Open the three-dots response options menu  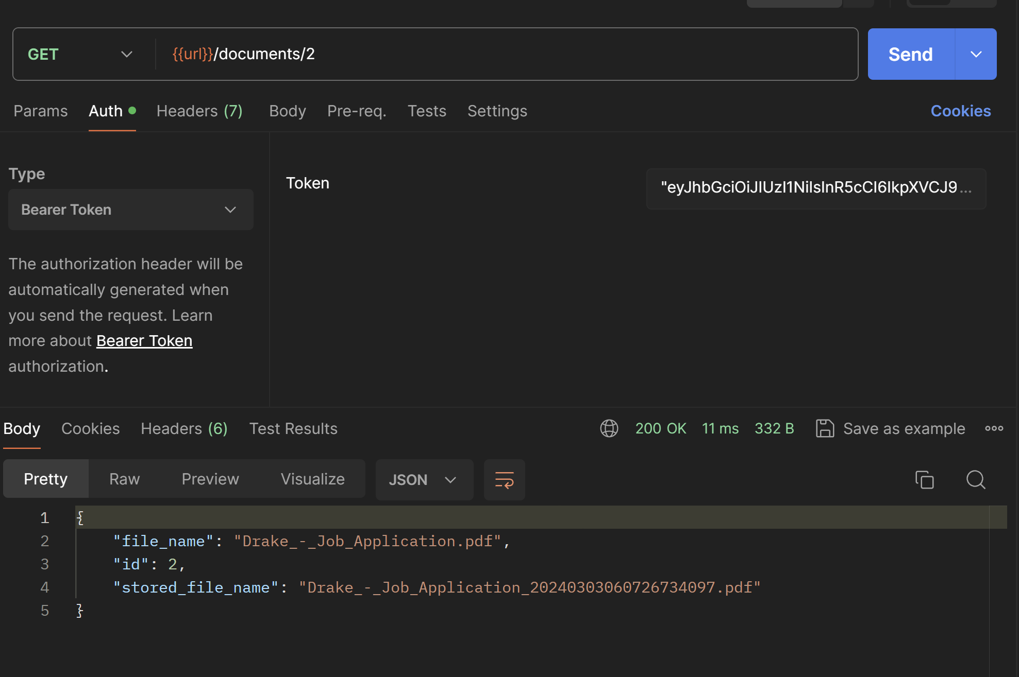(x=994, y=428)
